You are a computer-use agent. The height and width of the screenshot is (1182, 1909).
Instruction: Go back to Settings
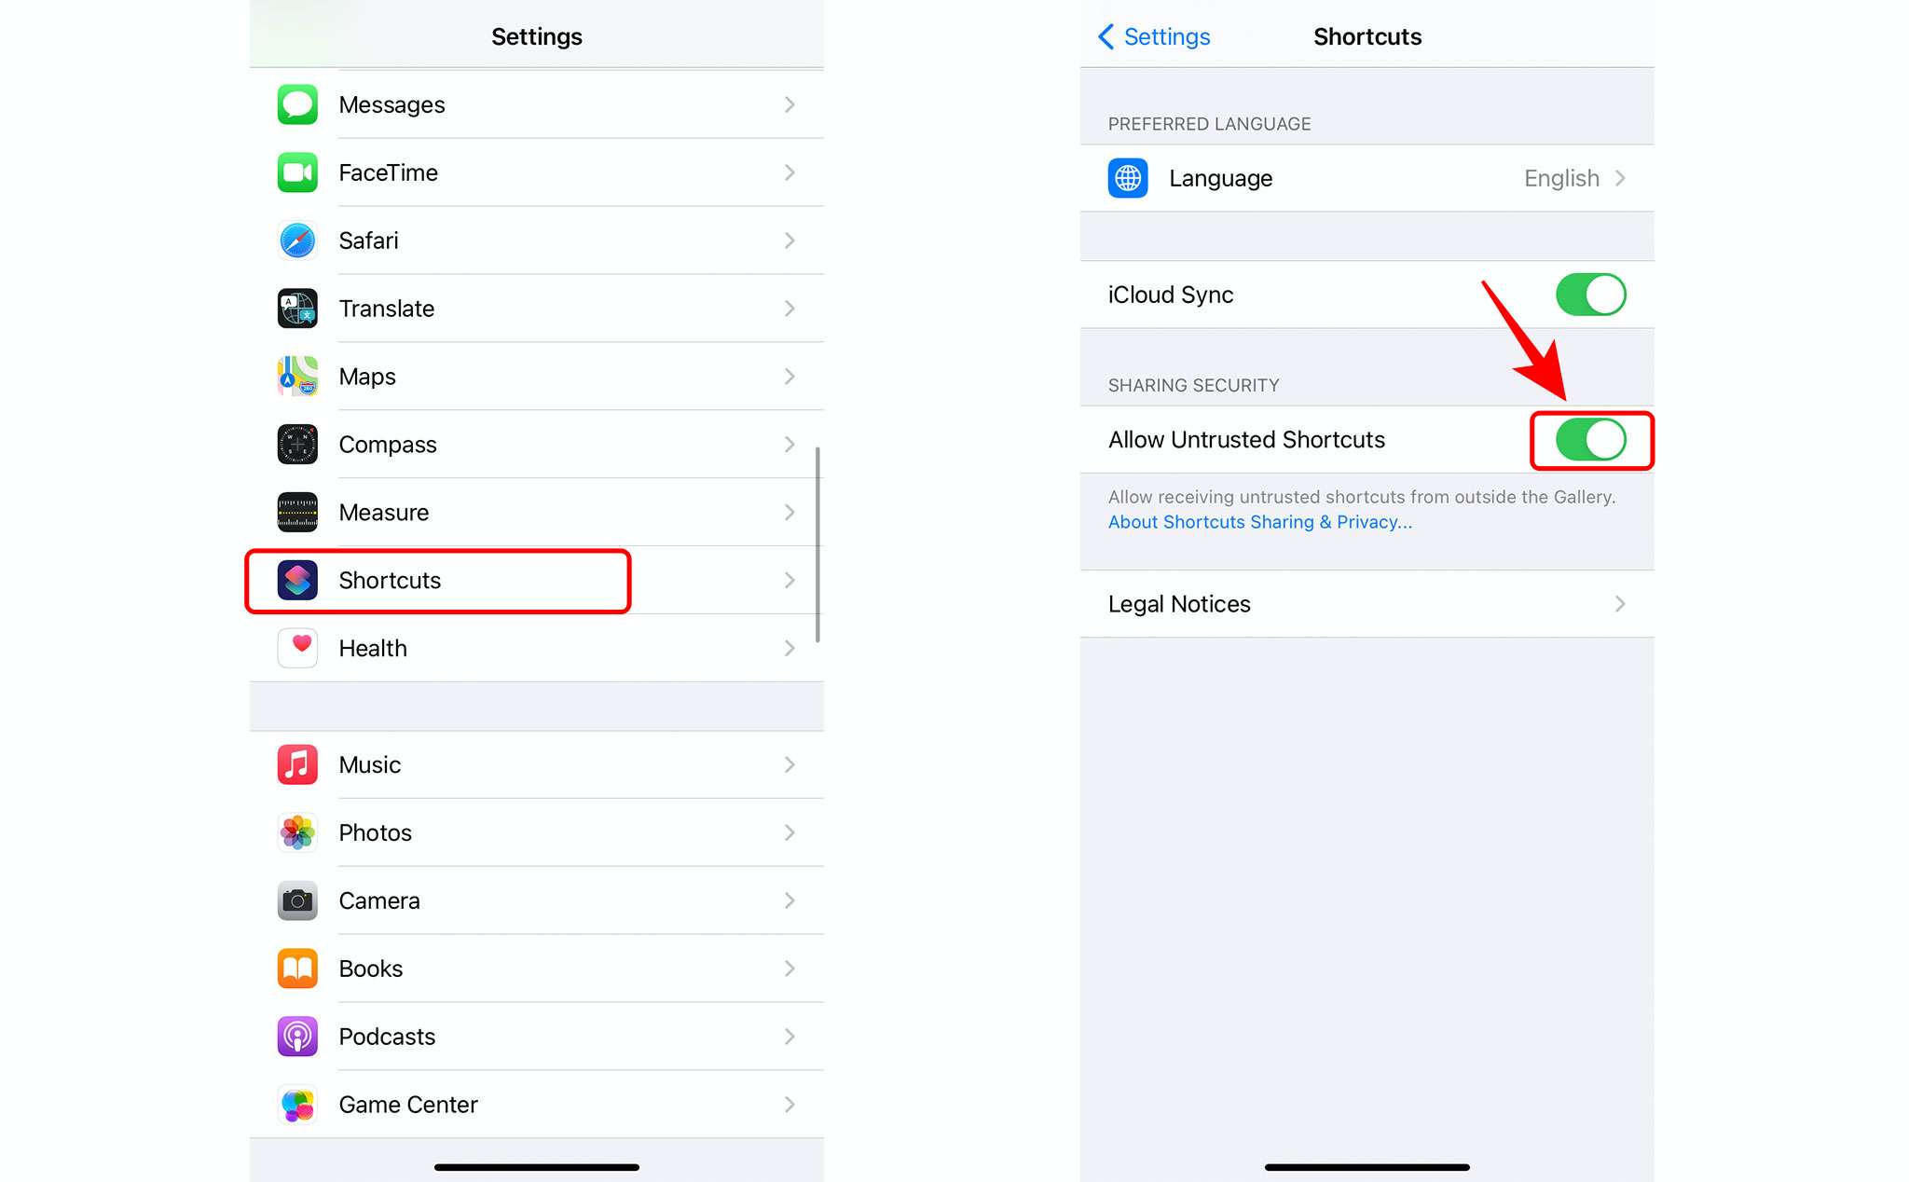click(1154, 36)
